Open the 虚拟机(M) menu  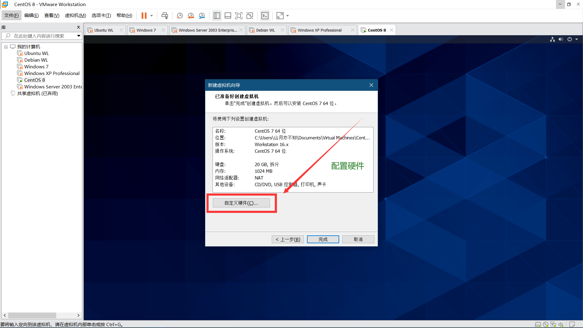[75, 15]
